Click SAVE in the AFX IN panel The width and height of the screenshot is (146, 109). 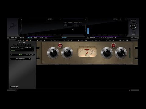click(x=16, y=45)
